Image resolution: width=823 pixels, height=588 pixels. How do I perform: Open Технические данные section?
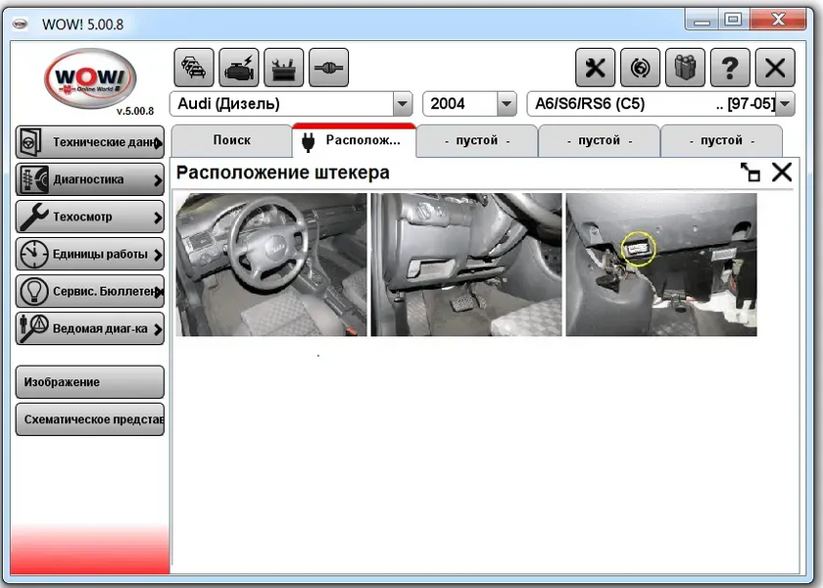pos(90,142)
